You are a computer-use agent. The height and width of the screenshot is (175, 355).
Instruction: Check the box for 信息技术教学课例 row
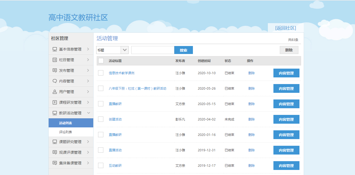pyautogui.click(x=101, y=73)
